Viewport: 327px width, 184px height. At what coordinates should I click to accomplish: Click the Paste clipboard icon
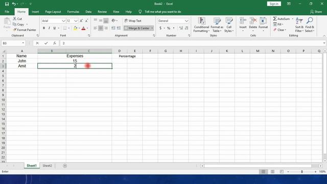7,21
